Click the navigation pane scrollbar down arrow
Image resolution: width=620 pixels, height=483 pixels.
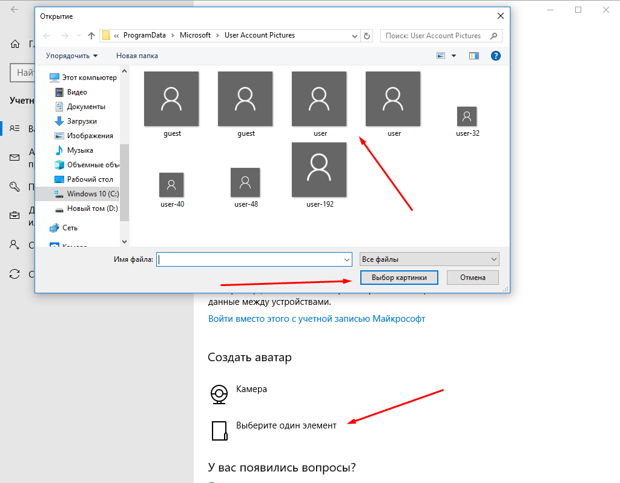[124, 241]
